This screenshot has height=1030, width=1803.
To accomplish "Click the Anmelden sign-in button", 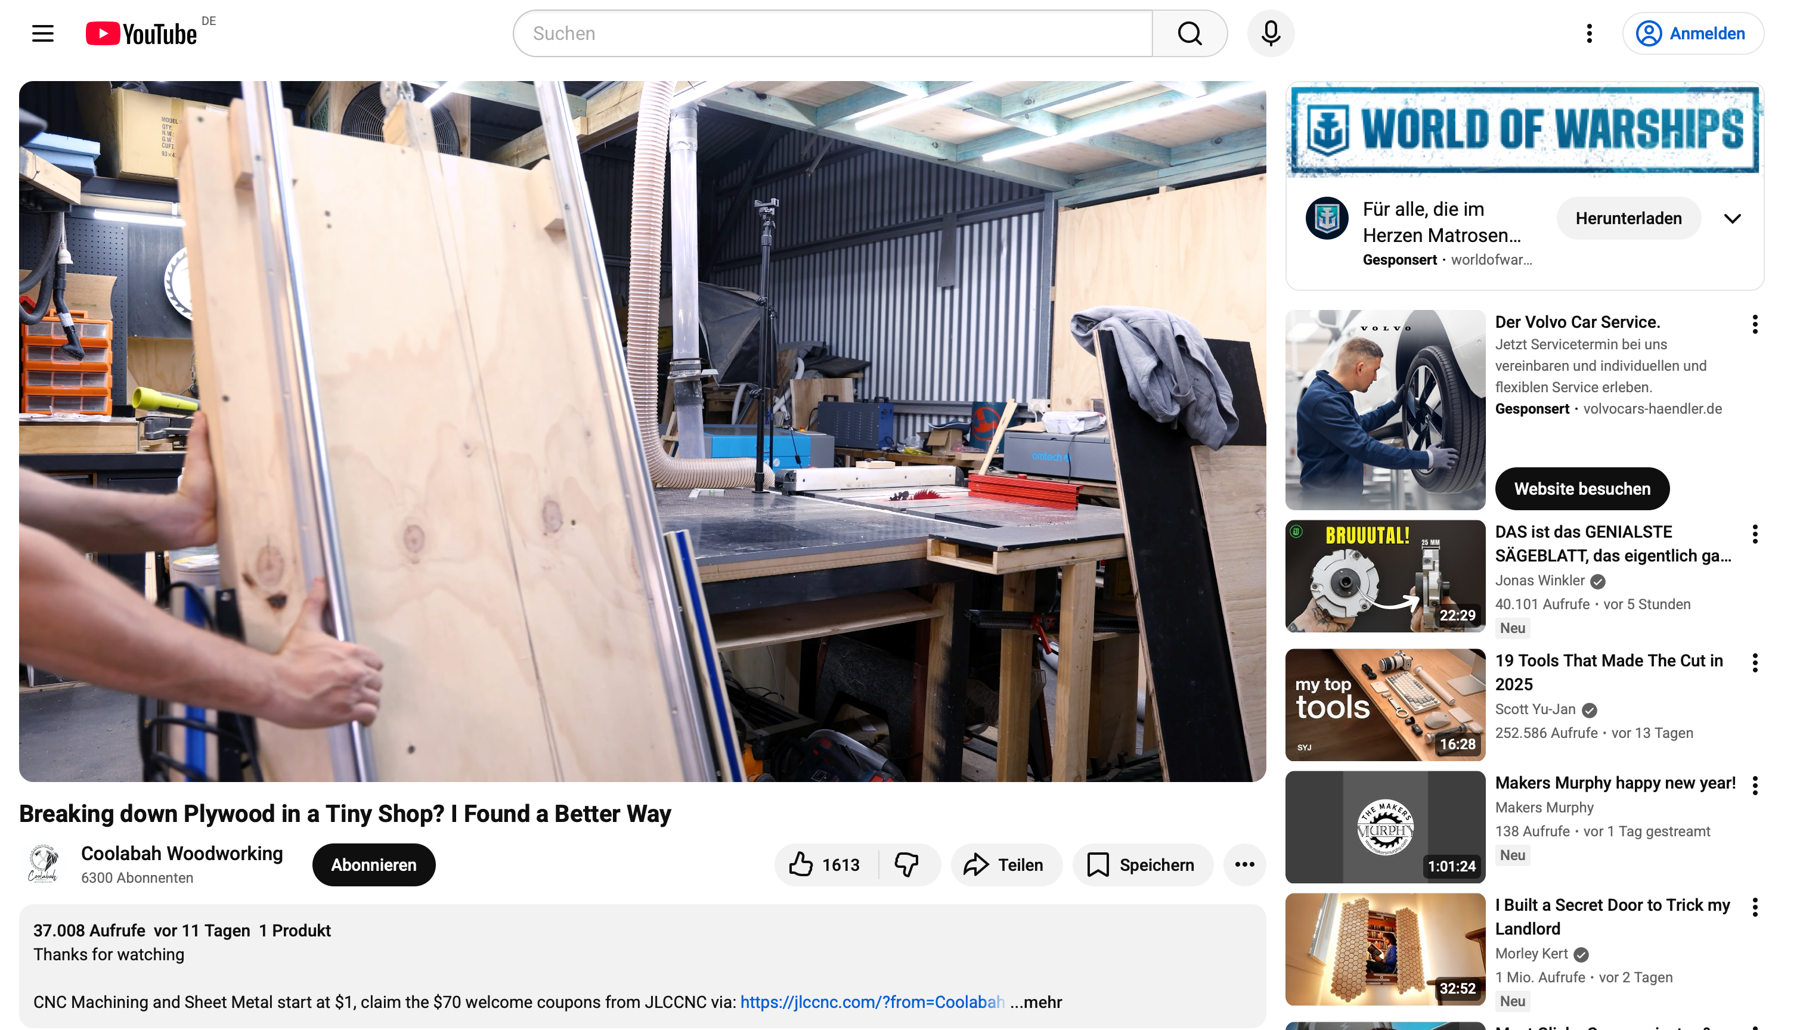I will [x=1693, y=33].
